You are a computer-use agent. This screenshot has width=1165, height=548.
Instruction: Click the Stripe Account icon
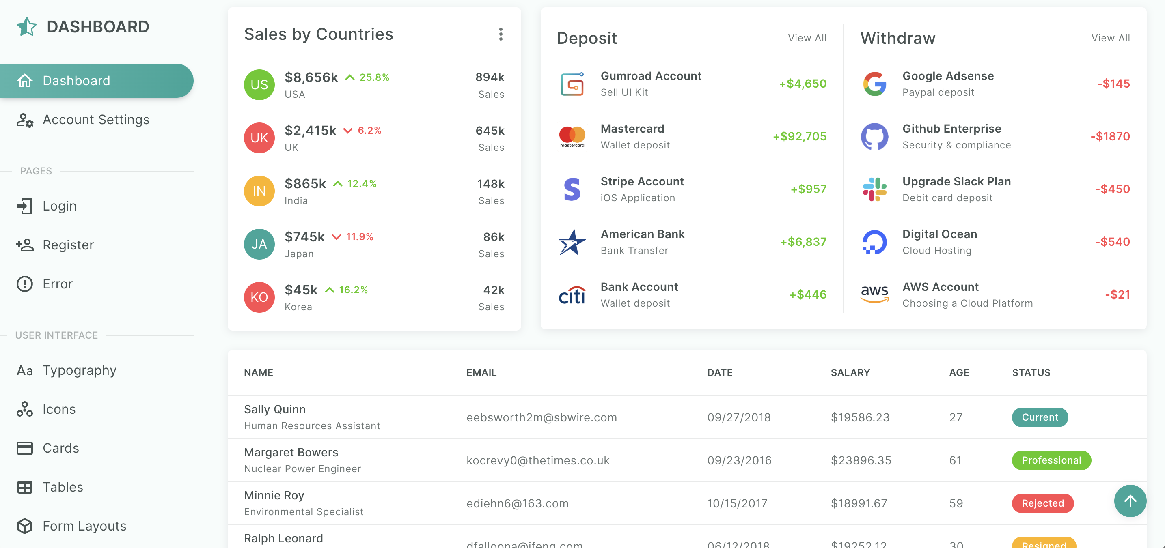tap(572, 189)
